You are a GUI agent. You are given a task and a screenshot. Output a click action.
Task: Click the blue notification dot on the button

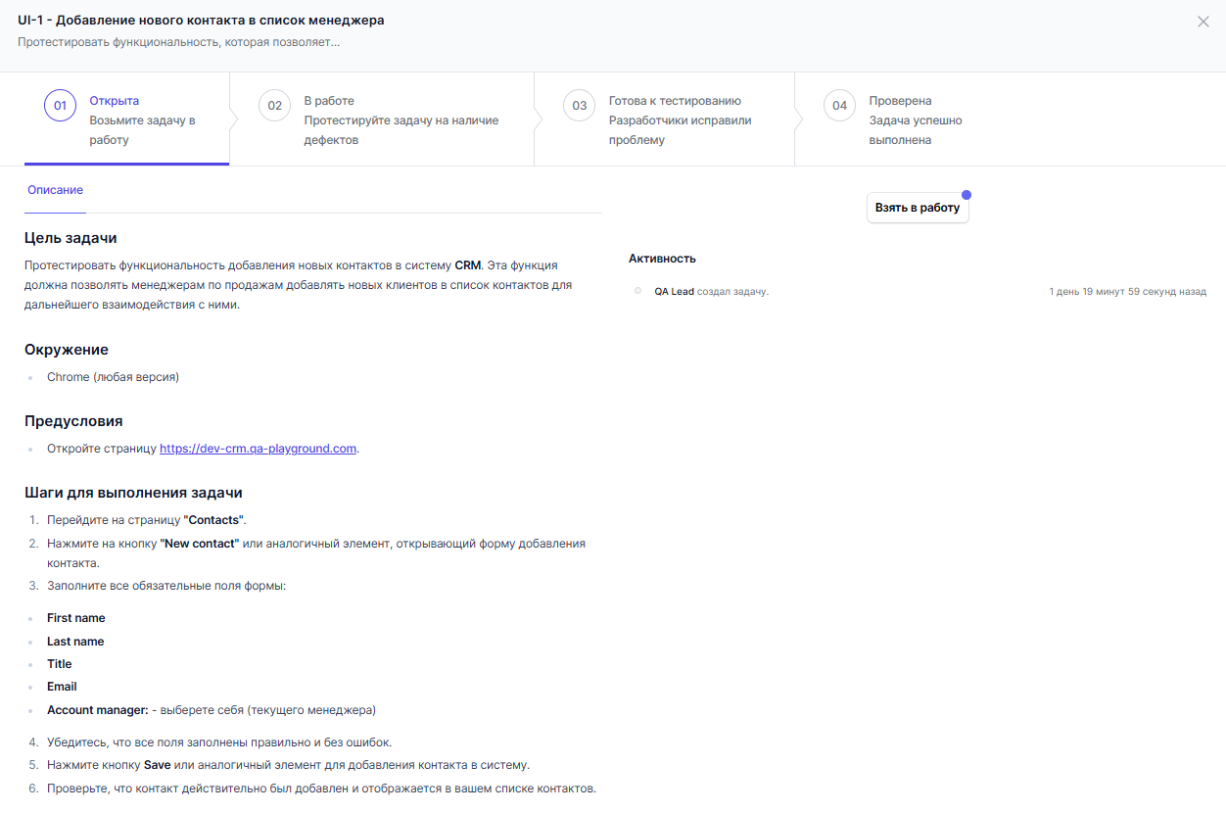[967, 195]
